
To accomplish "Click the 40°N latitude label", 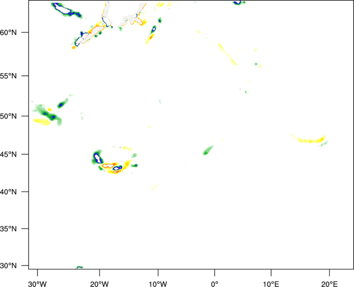I will point(8,192).
